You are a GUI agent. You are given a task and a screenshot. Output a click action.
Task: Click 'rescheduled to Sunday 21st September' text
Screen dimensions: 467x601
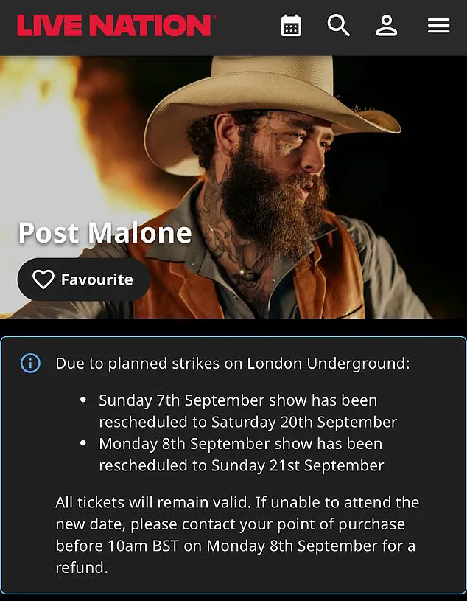(x=242, y=465)
